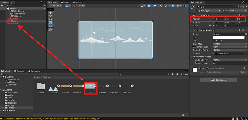The image size is (248, 120).
Task: Open the Layer dropdown showing Default
Action: (238, 11)
